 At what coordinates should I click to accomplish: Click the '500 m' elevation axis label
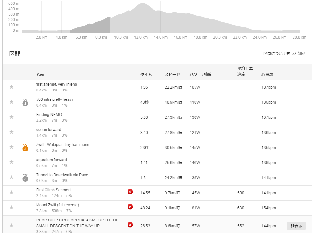coord(13,4)
